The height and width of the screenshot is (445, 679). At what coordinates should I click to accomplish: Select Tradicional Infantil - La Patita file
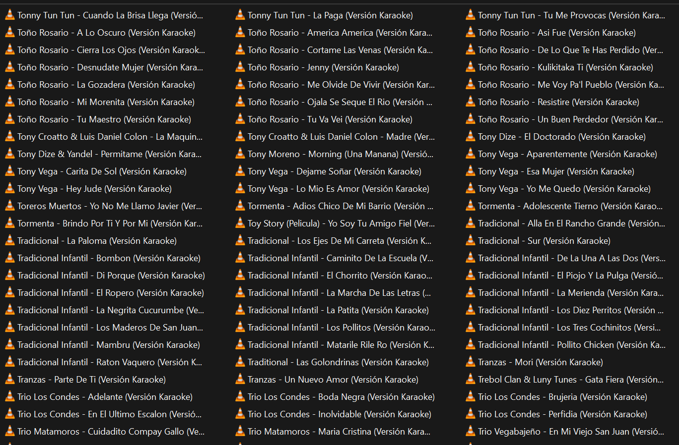coord(338,310)
